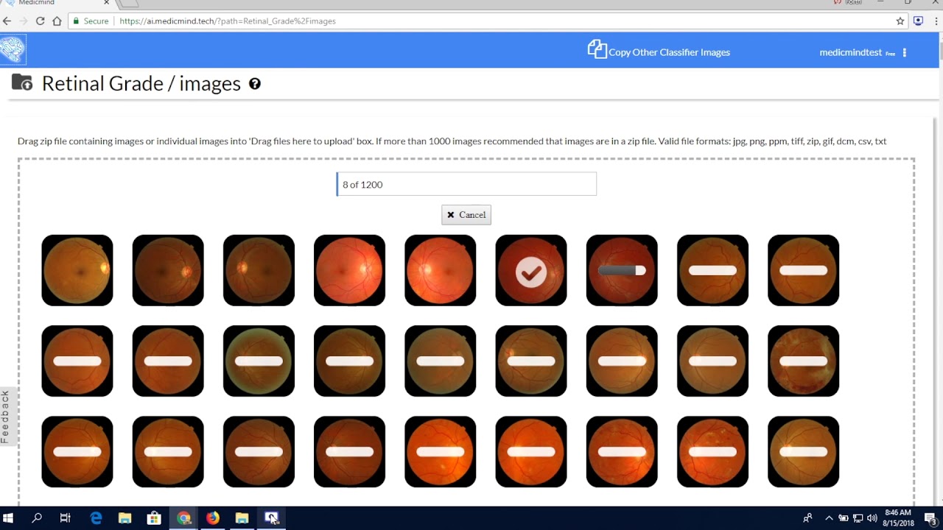Click the Secure padlock site info
Image resolution: width=943 pixels, height=530 pixels.
pos(91,21)
